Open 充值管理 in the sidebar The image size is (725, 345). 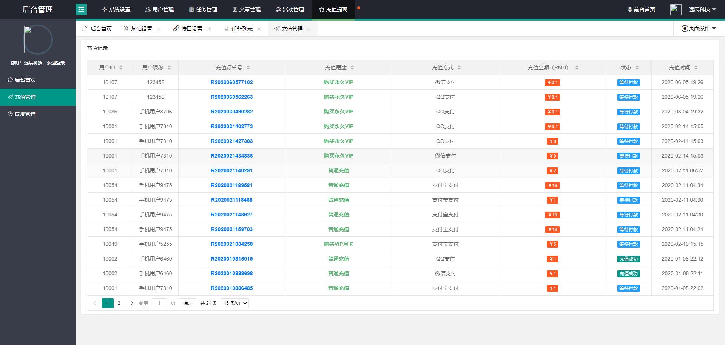coord(38,97)
